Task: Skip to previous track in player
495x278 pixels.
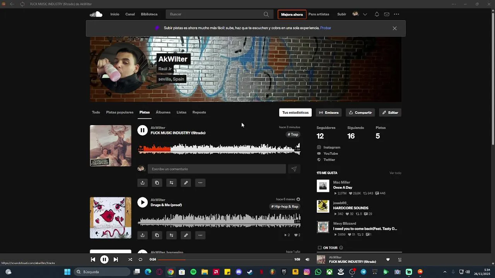Action: click(93, 259)
